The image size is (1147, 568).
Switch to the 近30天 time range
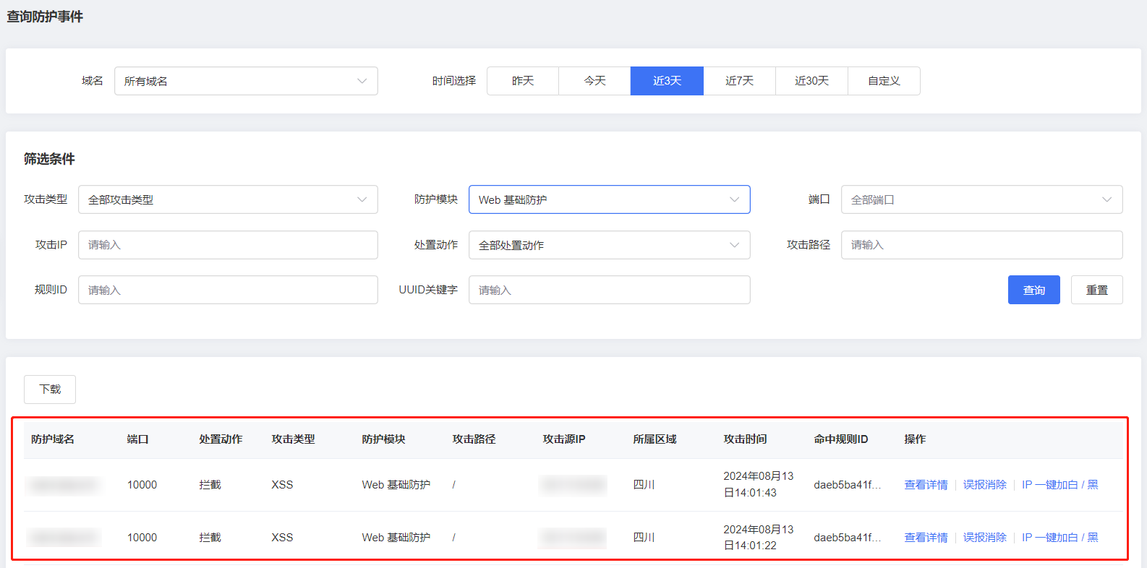(812, 81)
